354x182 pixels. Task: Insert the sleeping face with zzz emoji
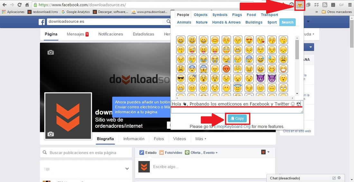(192, 78)
